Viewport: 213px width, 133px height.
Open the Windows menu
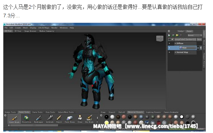tap(64, 28)
